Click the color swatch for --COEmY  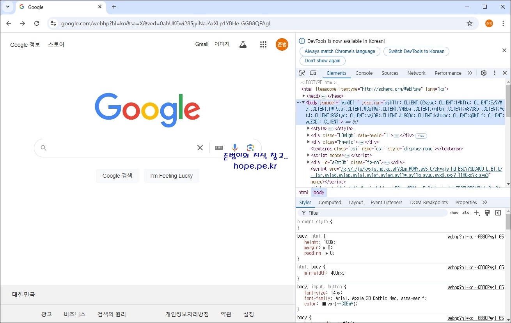point(324,304)
